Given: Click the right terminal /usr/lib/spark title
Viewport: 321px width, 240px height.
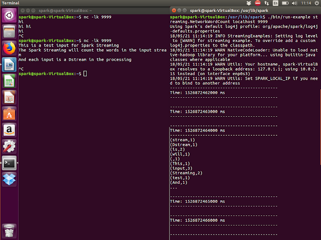Looking at the screenshot, I should click(229, 11).
